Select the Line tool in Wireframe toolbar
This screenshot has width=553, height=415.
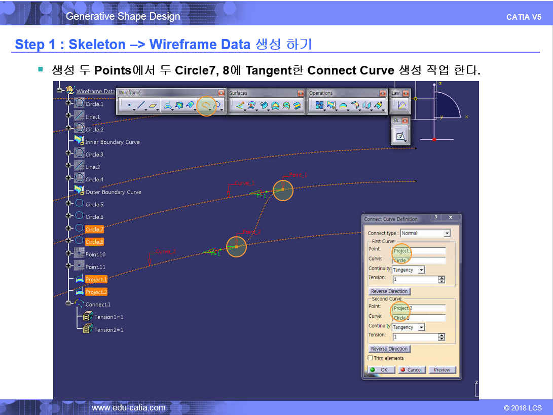pos(141,105)
